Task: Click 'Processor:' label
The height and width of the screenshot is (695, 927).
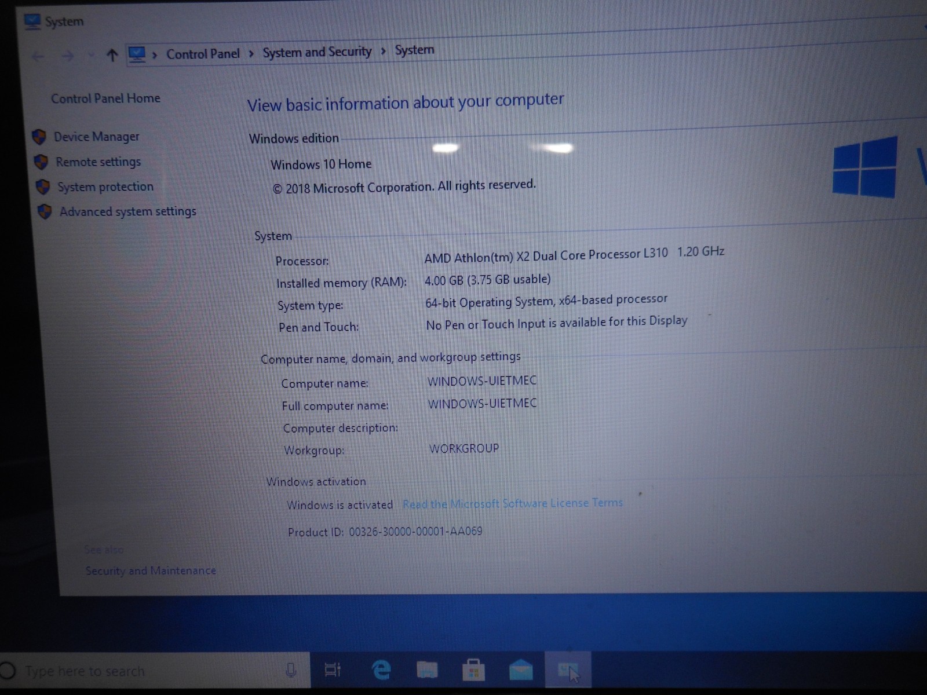Action: click(302, 261)
